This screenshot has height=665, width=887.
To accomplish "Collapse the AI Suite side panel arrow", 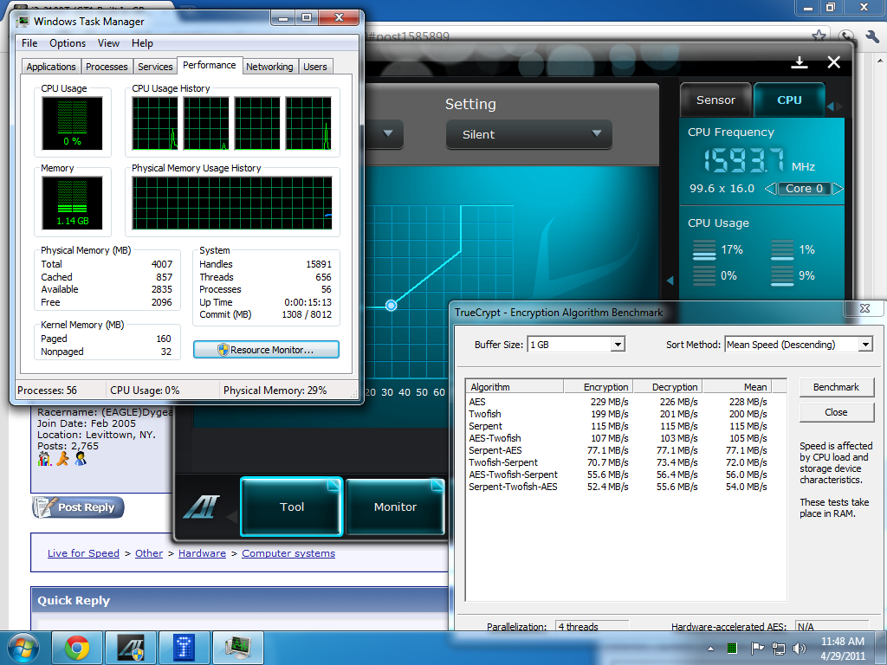I will [x=670, y=281].
